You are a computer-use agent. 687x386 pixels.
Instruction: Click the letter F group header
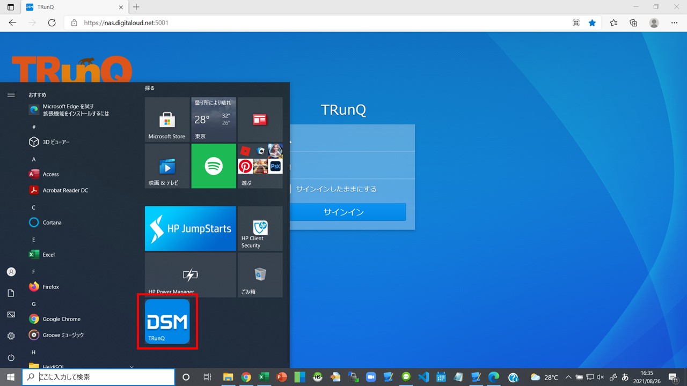click(34, 272)
